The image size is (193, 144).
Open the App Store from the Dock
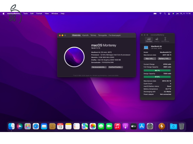click(142, 126)
